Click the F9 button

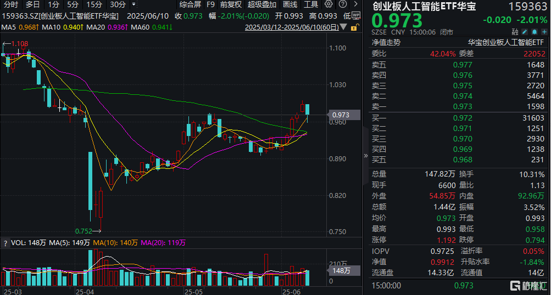point(210,4)
